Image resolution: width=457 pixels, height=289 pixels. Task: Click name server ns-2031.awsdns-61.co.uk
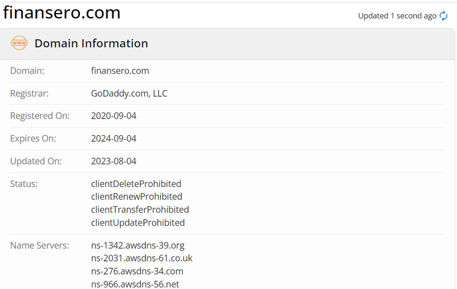click(142, 258)
